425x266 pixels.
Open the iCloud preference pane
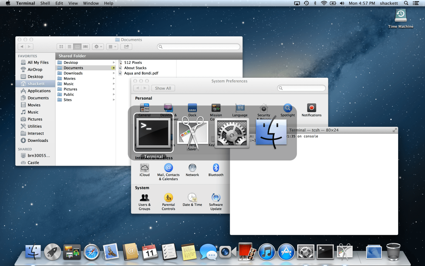144,170
